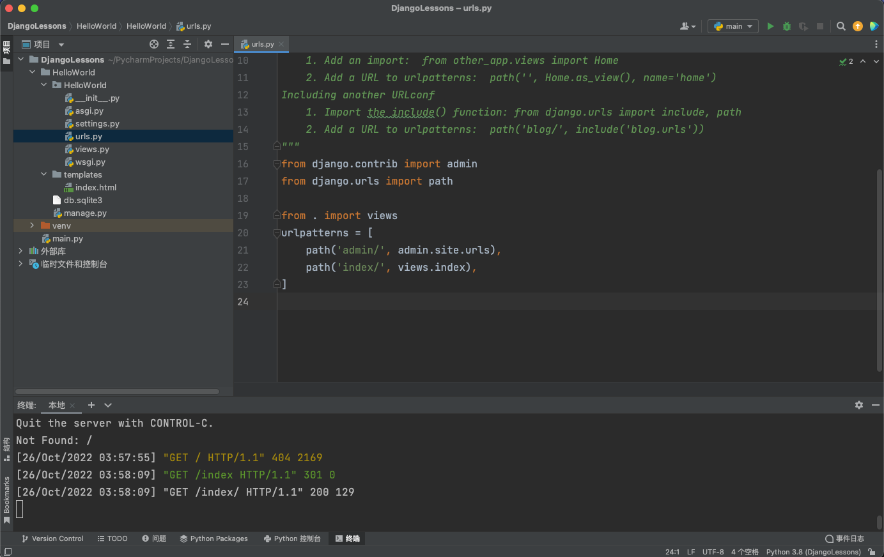Collapse the templates folder

click(x=44, y=174)
